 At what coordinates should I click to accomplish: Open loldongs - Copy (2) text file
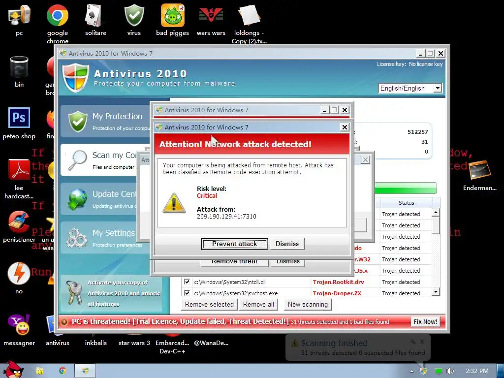click(249, 23)
